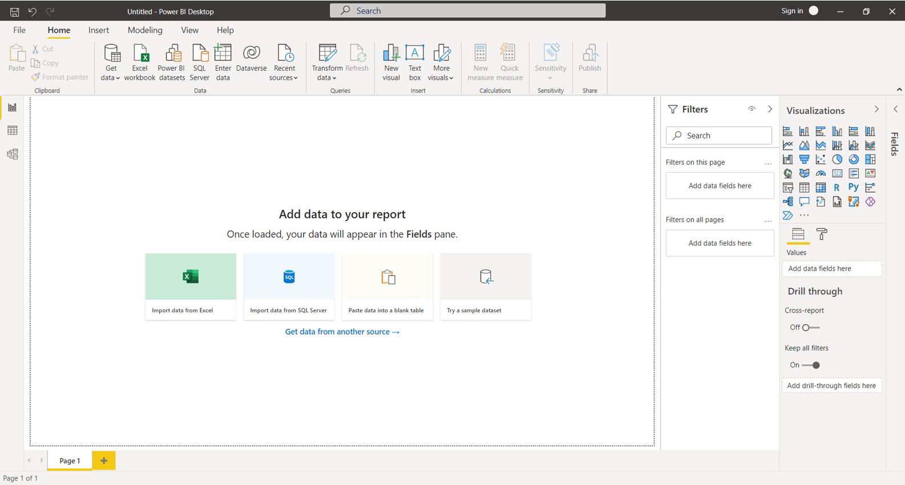The height and width of the screenshot is (485, 905).
Task: Open the Model view in left sidebar
Action: 13,154
